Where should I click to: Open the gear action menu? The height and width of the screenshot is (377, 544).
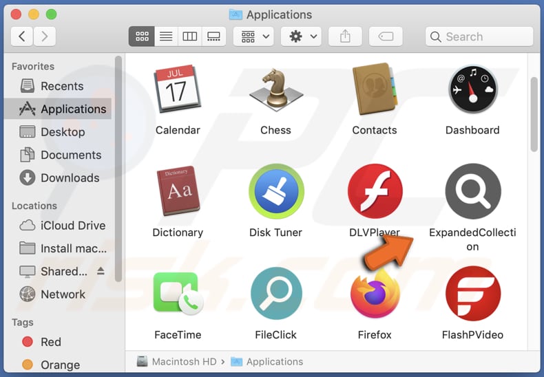[301, 36]
